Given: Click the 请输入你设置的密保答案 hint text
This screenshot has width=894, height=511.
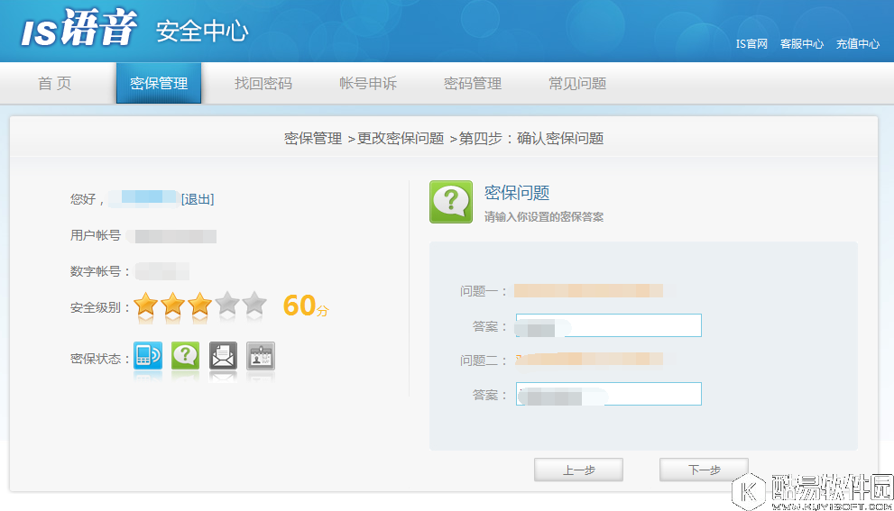Looking at the screenshot, I should pos(544,217).
